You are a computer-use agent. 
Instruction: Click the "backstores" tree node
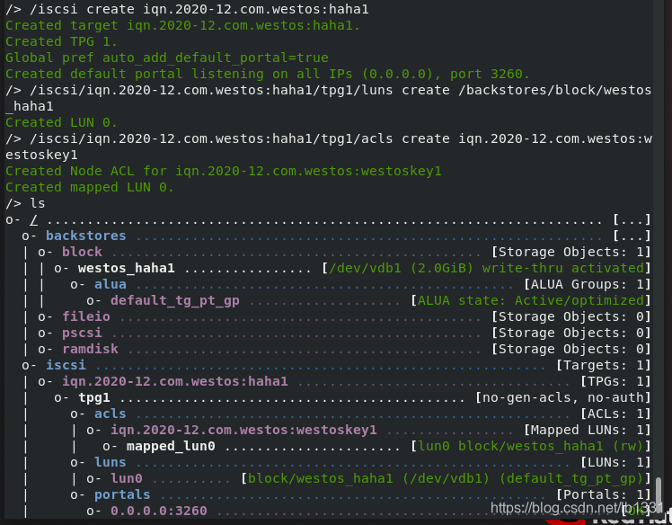(85, 236)
